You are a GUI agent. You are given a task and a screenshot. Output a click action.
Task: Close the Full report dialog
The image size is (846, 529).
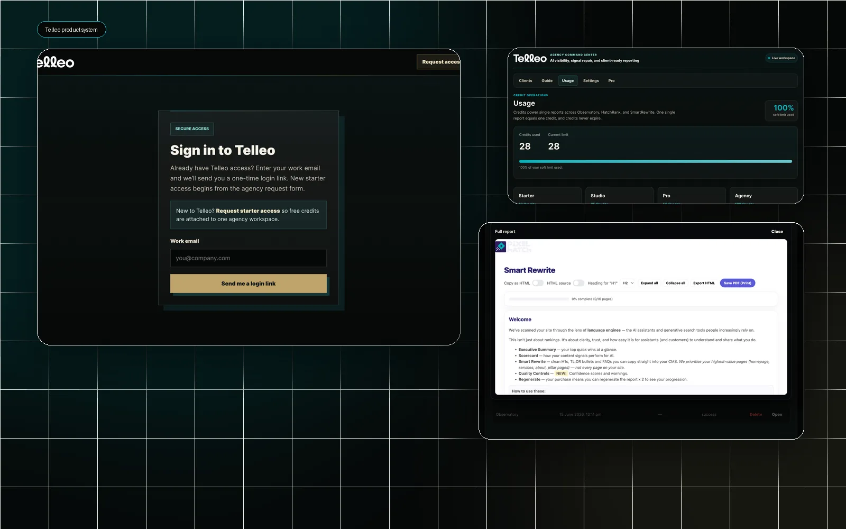[x=777, y=232]
